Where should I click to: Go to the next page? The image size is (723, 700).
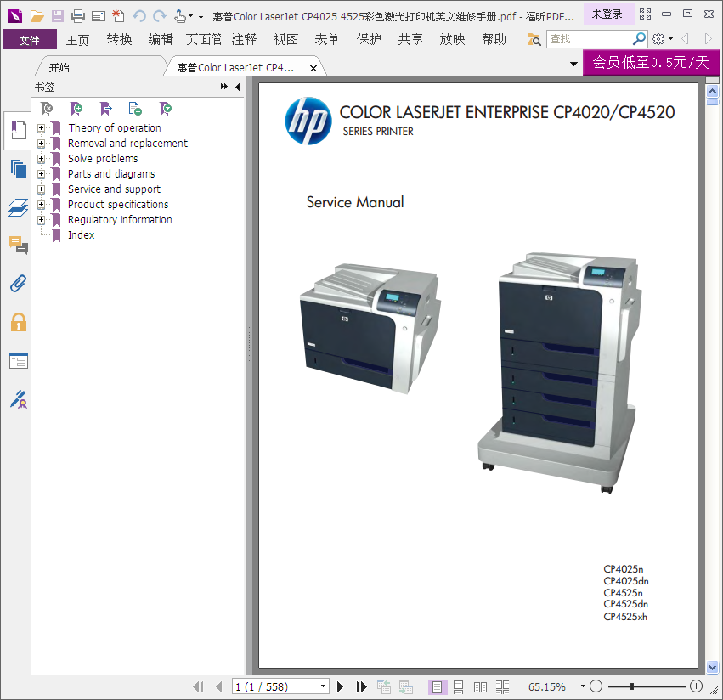click(340, 687)
